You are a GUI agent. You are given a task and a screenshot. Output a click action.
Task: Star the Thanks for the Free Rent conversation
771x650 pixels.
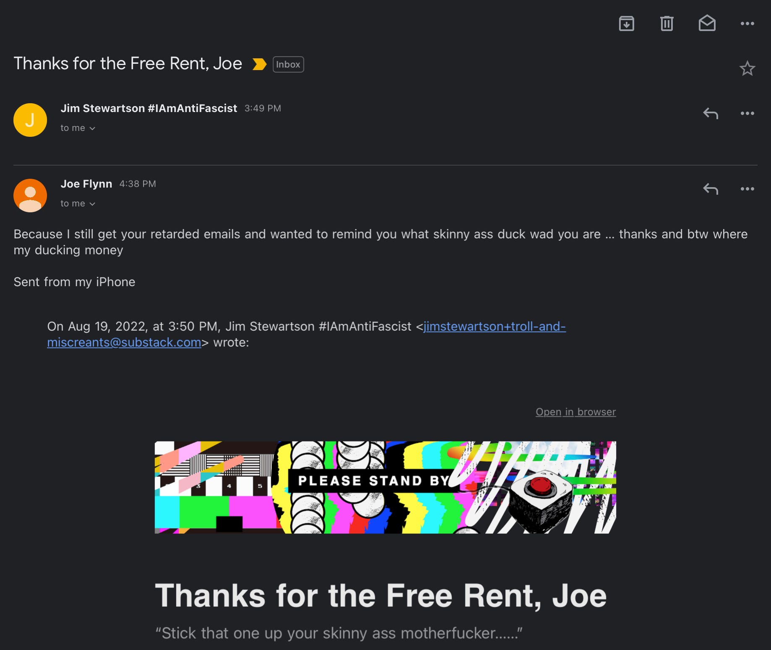(747, 68)
